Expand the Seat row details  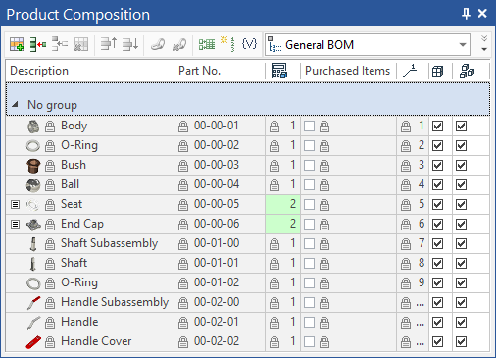pos(15,205)
